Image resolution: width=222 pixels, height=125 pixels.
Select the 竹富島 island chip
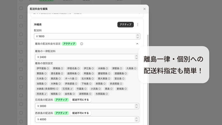[81, 89]
